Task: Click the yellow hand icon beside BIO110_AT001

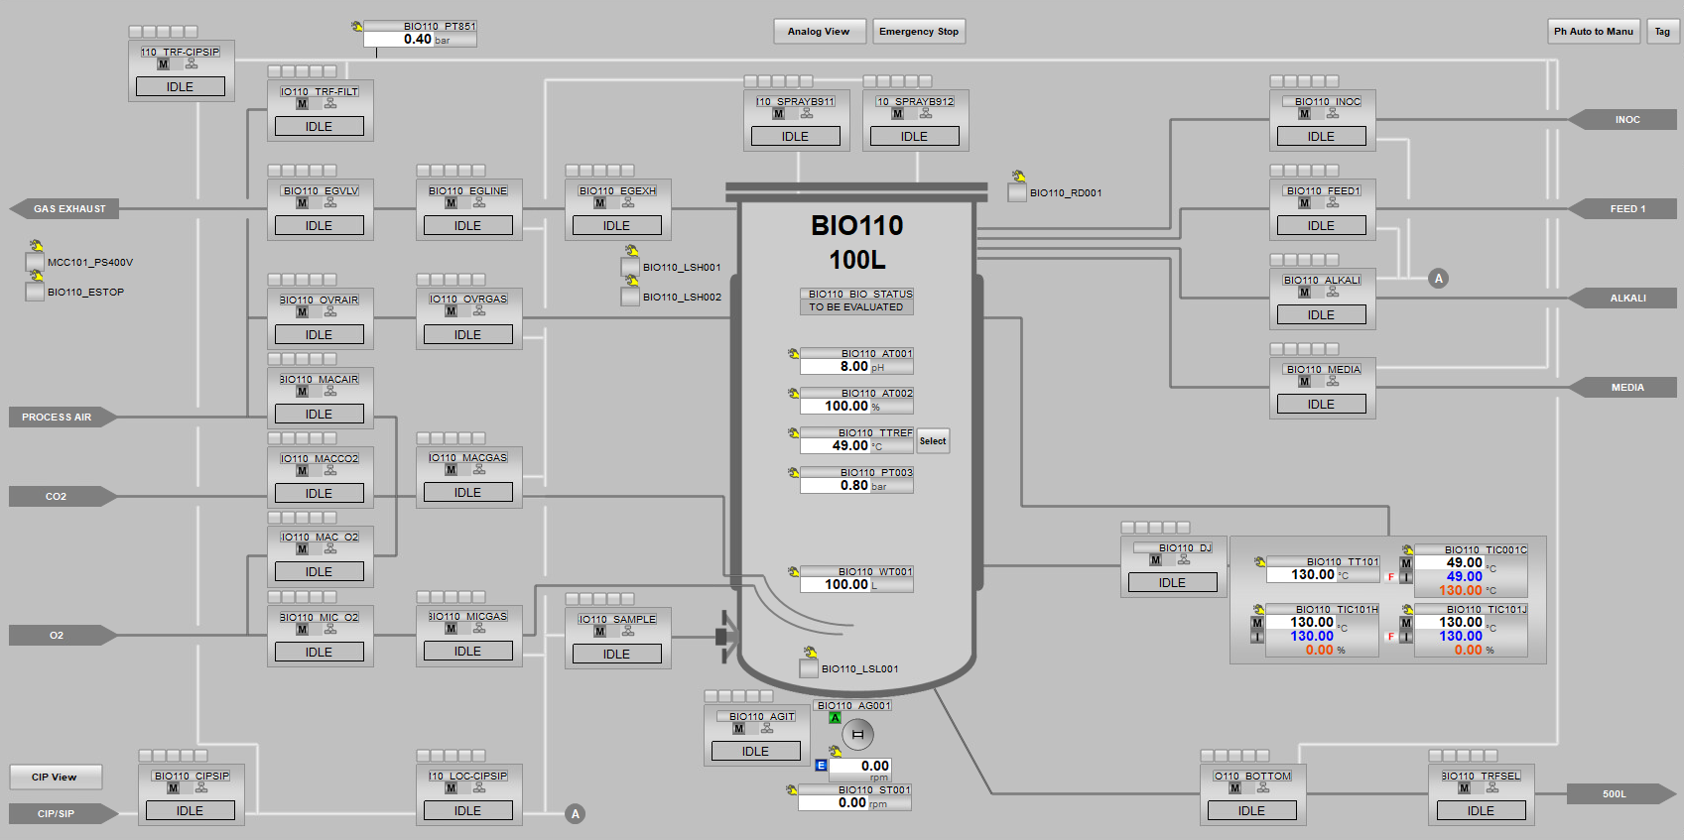Action: pyautogui.click(x=793, y=354)
